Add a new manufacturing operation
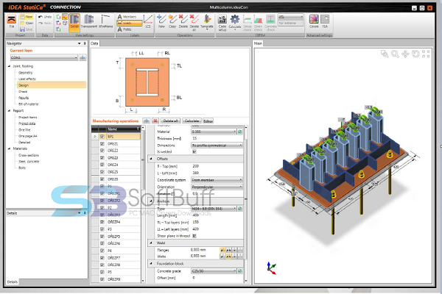The height and width of the screenshot is (294, 442). pyautogui.click(x=147, y=121)
